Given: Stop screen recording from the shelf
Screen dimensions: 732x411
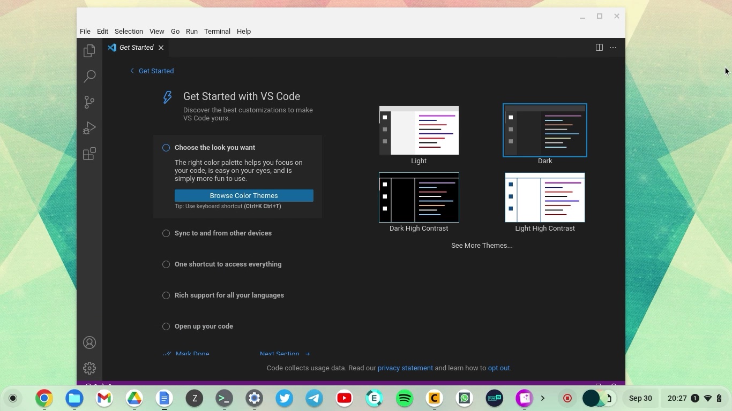Looking at the screenshot, I should click(567, 398).
